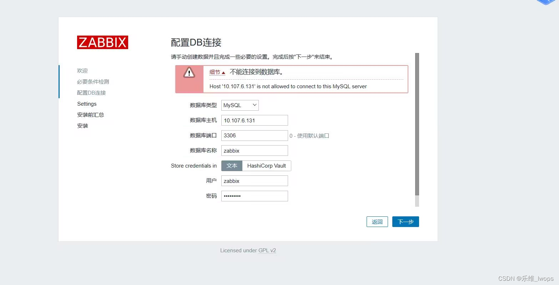Select Settings step in sidebar

pos(87,104)
